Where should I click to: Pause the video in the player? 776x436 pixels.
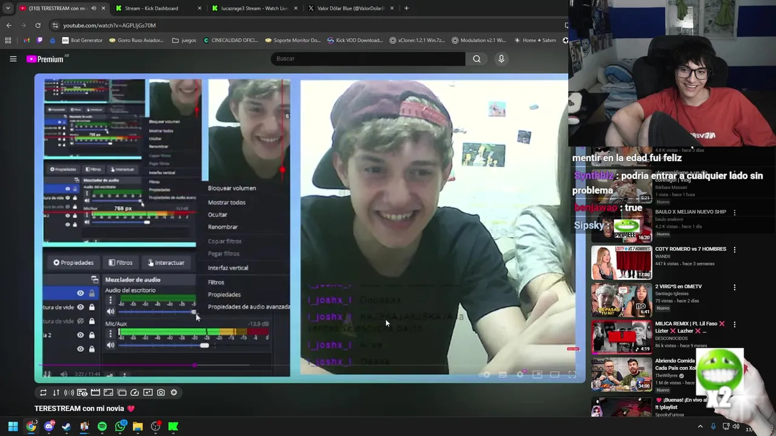(x=47, y=374)
